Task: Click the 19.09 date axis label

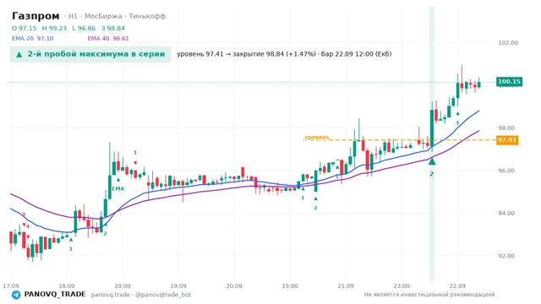Action: pyautogui.click(x=178, y=286)
